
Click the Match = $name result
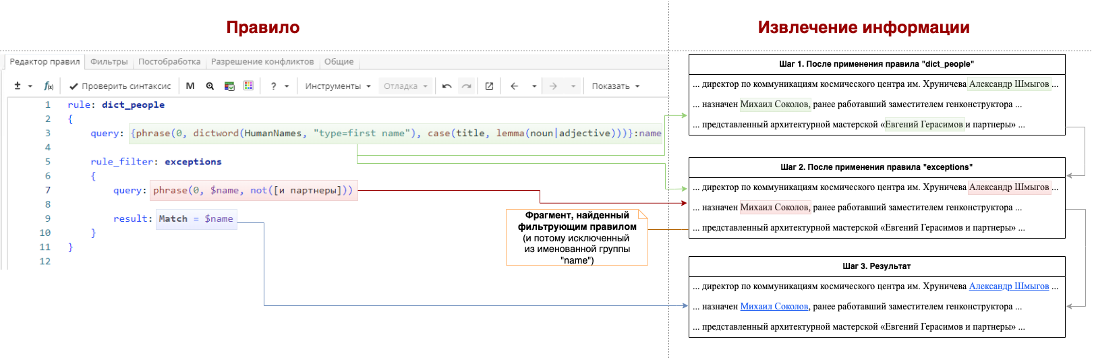coord(196,219)
